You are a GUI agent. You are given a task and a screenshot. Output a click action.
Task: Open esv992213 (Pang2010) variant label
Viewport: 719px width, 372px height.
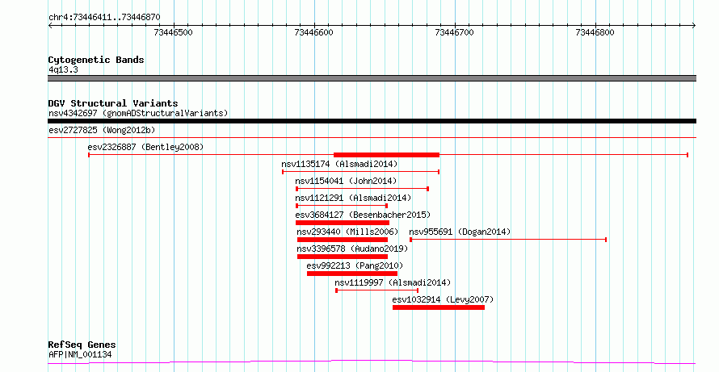355,265
